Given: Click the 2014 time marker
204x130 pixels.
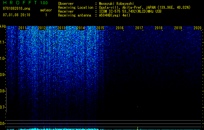Looking at the screenshot, I should coord(81,28).
